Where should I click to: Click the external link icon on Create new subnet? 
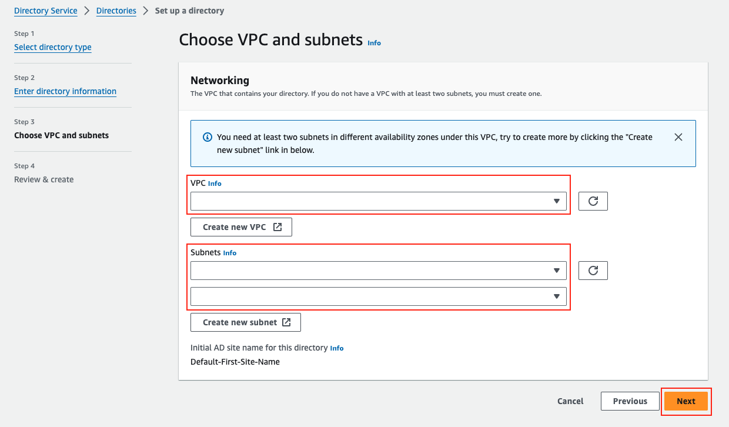point(286,322)
